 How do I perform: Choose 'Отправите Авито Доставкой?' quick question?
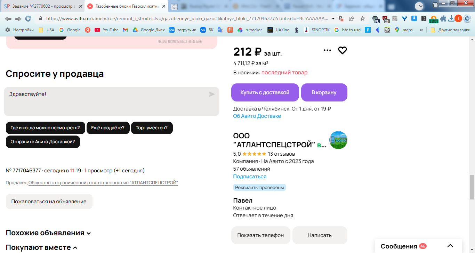click(43, 142)
